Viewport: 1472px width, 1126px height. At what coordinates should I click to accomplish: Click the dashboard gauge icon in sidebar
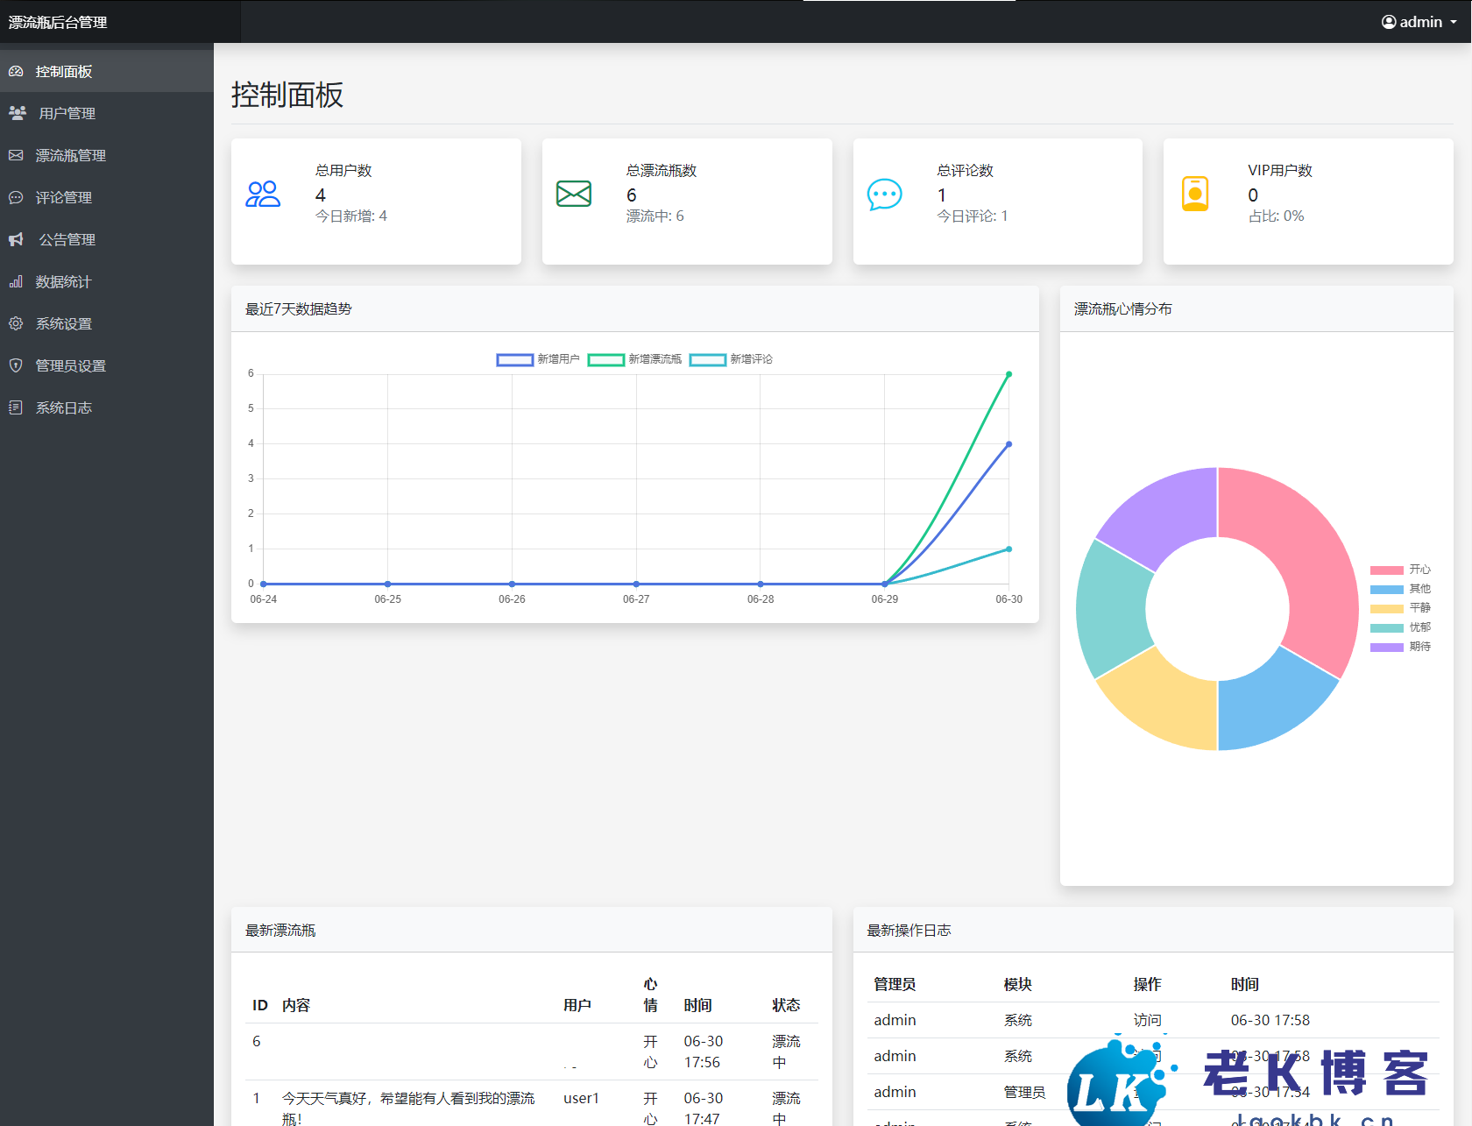(x=16, y=71)
